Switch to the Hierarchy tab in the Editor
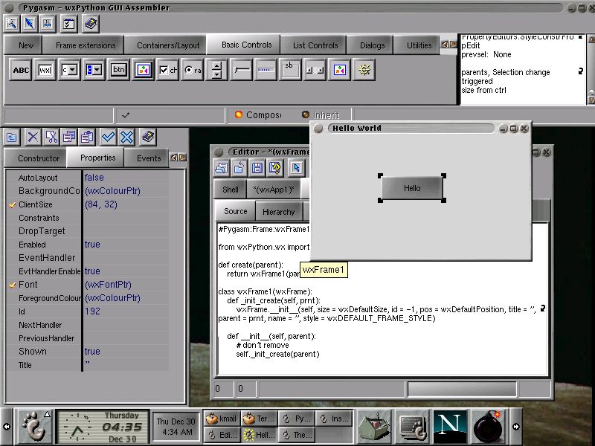Screen dimensions: 595x446 279,211
